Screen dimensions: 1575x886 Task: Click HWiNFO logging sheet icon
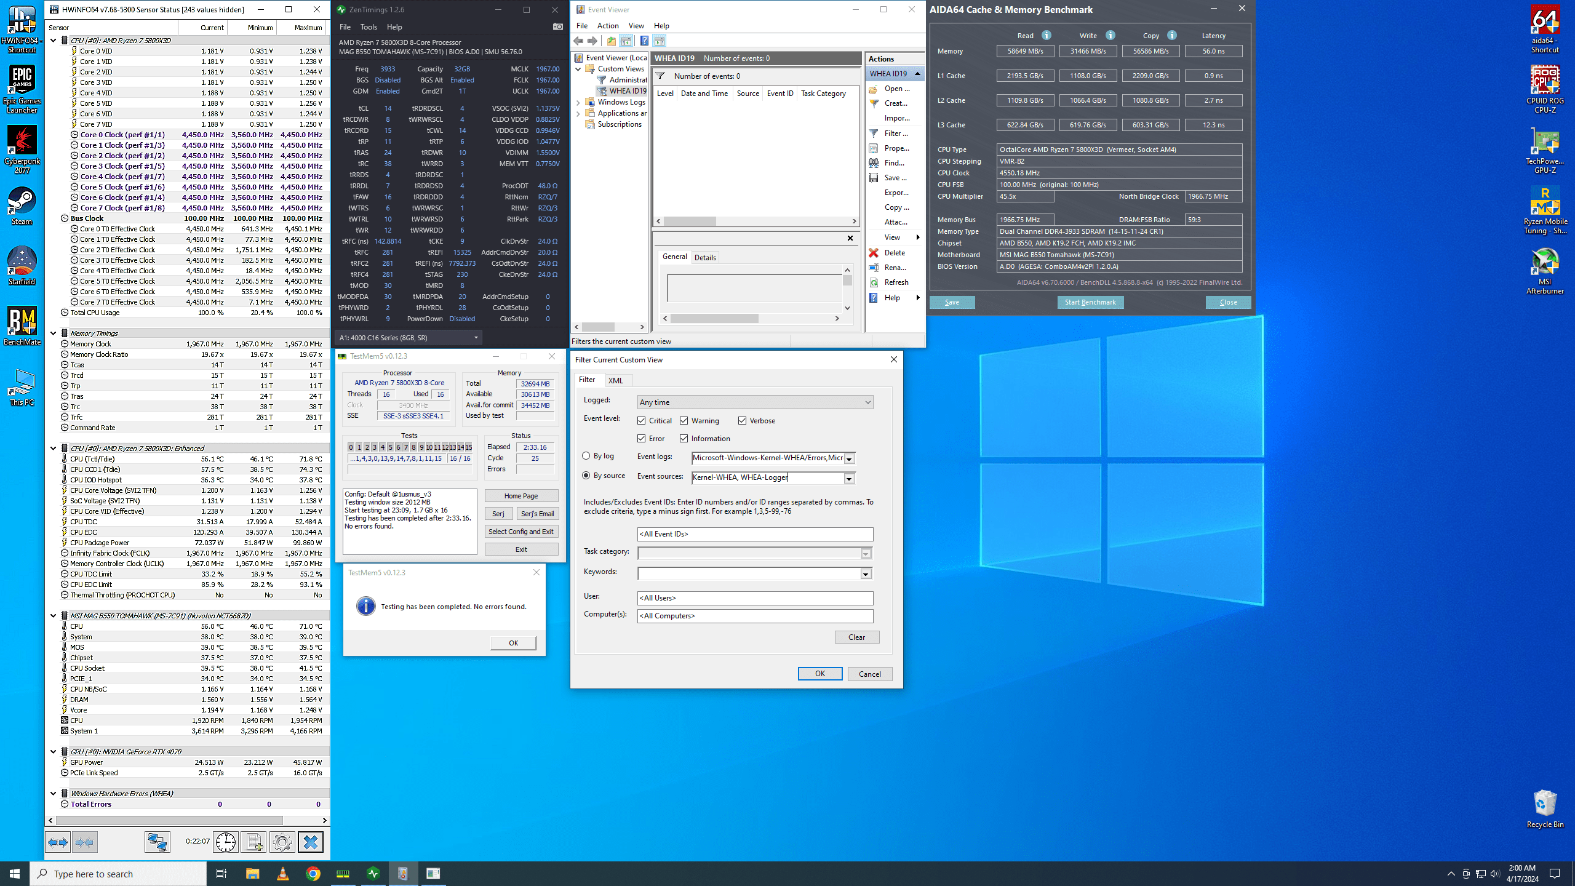[x=253, y=842]
